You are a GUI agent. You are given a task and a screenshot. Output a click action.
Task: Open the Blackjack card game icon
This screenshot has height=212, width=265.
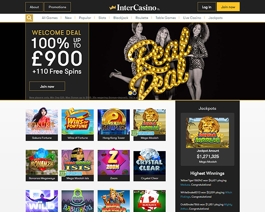[x=149, y=201]
